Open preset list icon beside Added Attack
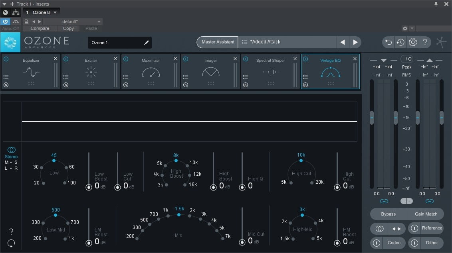Screen dimensions: 452x253 tap(244, 42)
